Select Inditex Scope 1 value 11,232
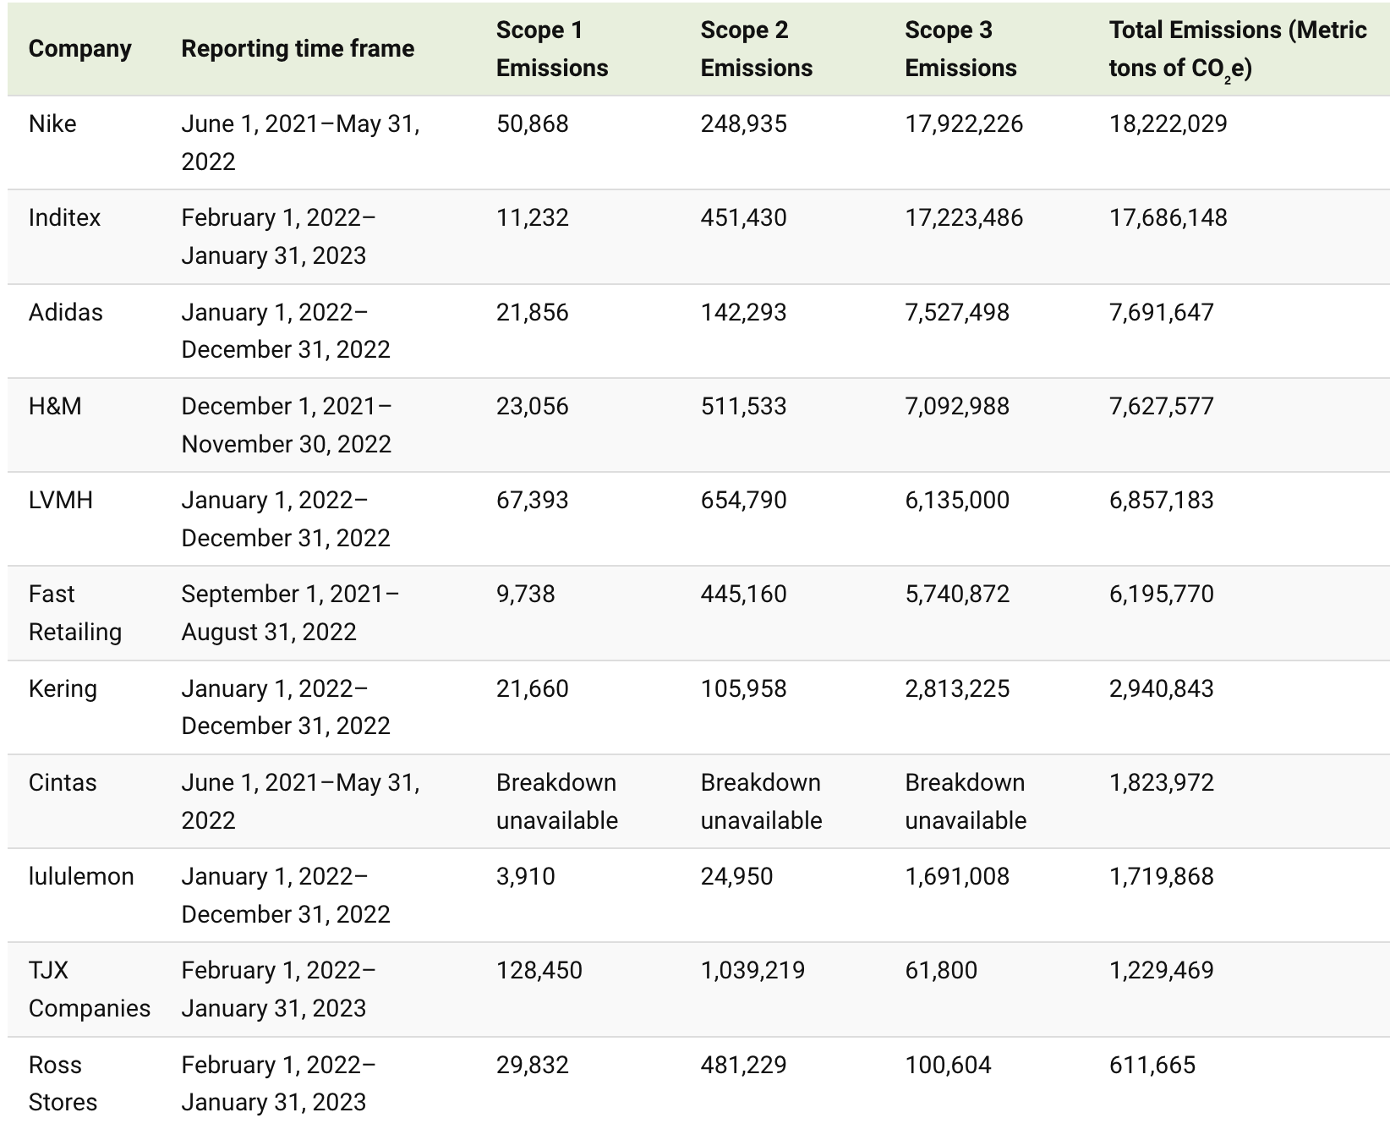 [533, 218]
